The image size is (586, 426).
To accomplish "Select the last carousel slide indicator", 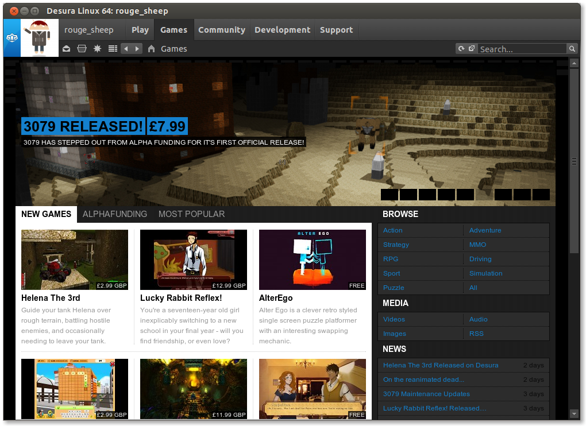I will pyautogui.click(x=541, y=195).
